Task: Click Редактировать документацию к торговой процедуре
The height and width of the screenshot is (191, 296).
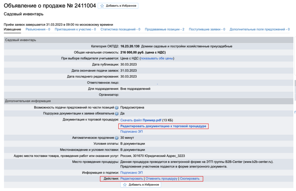Action: point(163,126)
